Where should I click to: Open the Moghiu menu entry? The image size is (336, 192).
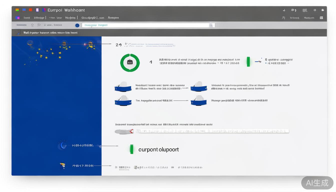tap(70, 18)
